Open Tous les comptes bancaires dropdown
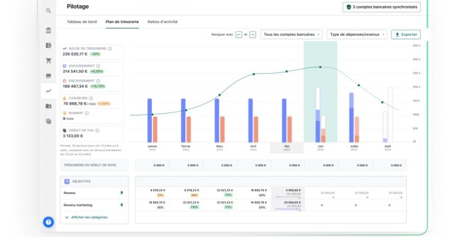The height and width of the screenshot is (237, 454). point(292,34)
